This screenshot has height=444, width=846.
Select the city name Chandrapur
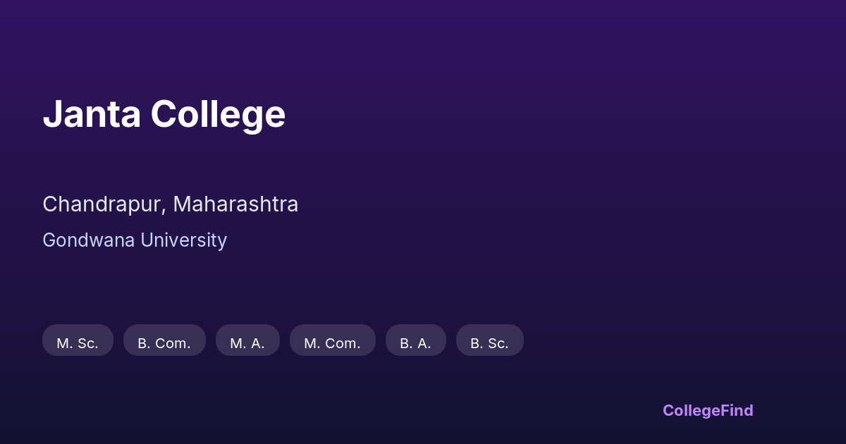pos(104,204)
